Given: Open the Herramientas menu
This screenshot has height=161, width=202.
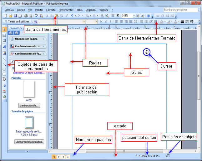Looking at the screenshot, I should pos(66,10).
